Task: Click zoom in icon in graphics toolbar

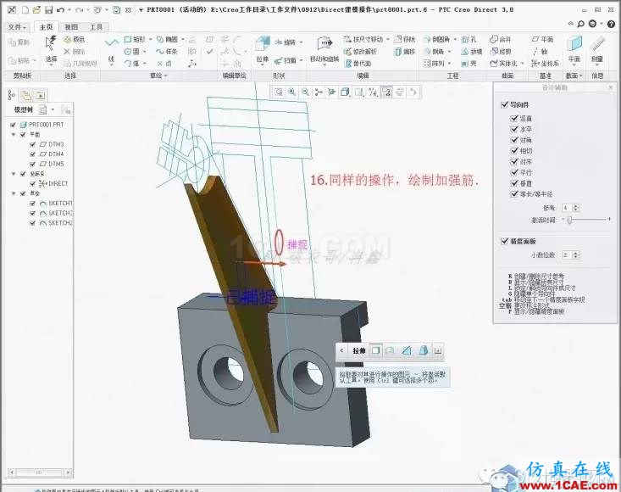Action: tap(292, 92)
